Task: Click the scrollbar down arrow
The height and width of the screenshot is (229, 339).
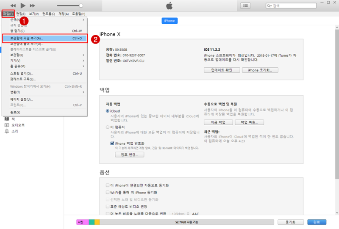Action: (337, 213)
